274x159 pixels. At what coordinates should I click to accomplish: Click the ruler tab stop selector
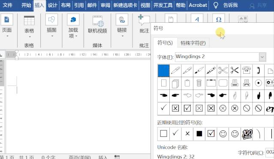(x=1, y=55)
